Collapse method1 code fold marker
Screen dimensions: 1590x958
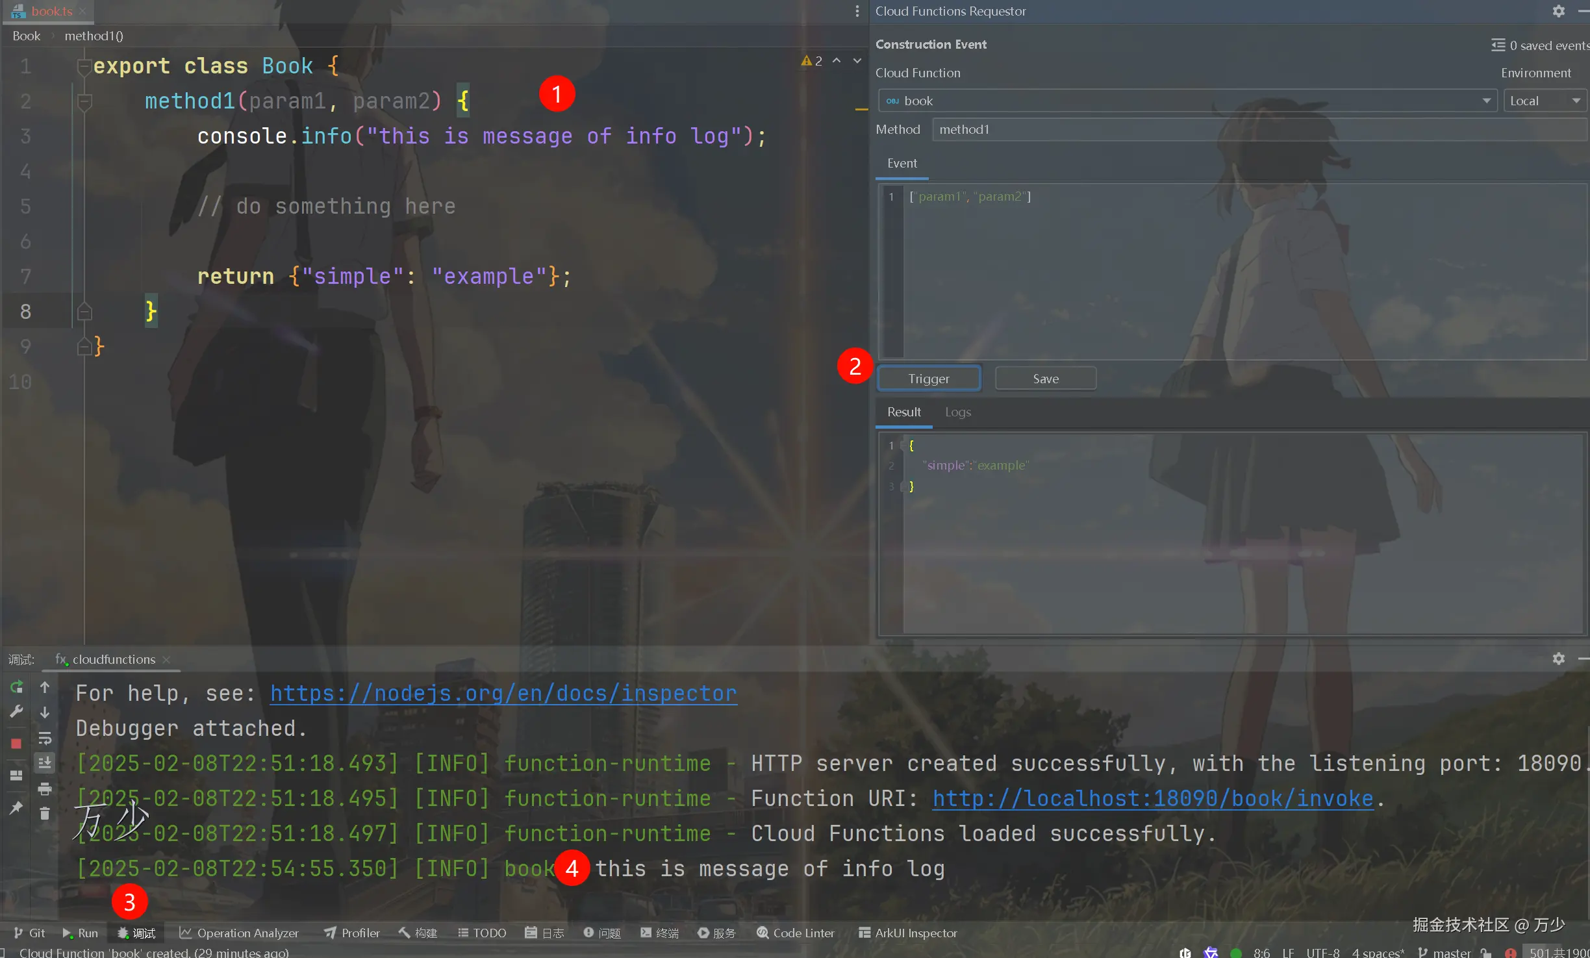84,101
